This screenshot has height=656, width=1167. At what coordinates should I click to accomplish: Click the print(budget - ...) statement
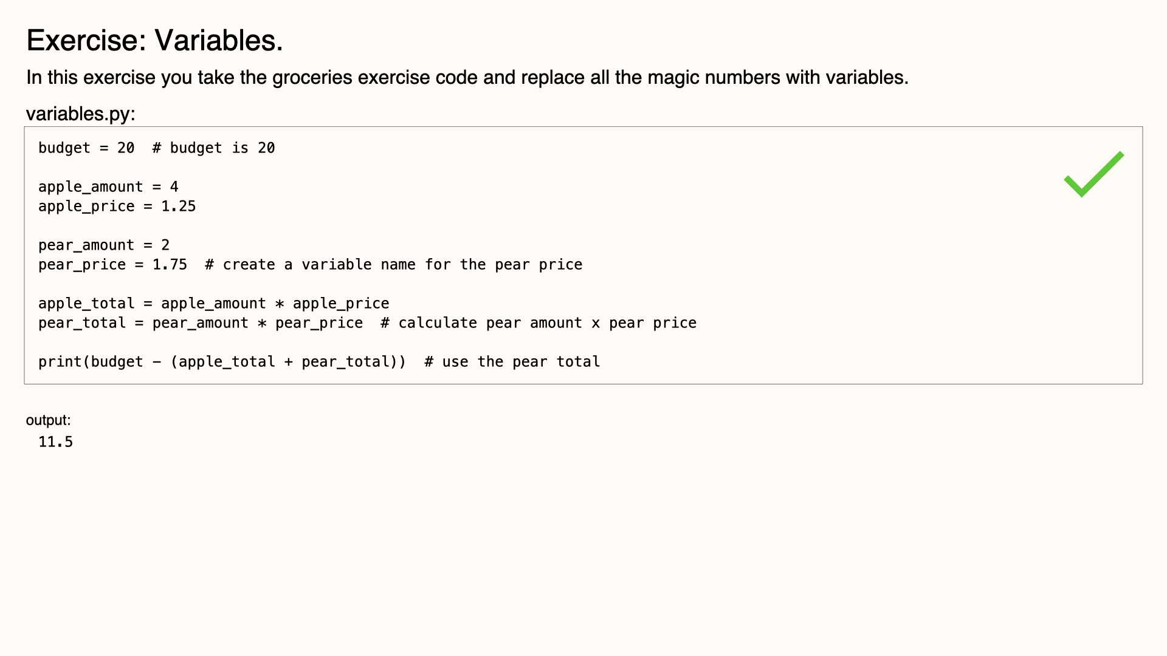click(x=222, y=361)
